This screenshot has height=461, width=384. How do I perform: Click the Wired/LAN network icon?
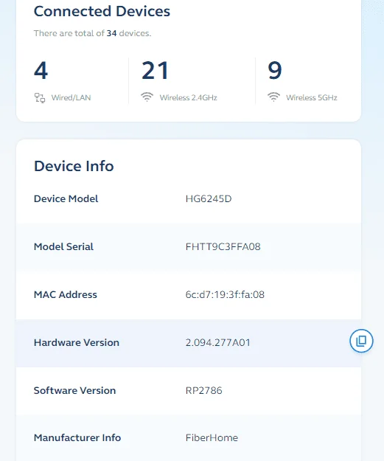[40, 97]
